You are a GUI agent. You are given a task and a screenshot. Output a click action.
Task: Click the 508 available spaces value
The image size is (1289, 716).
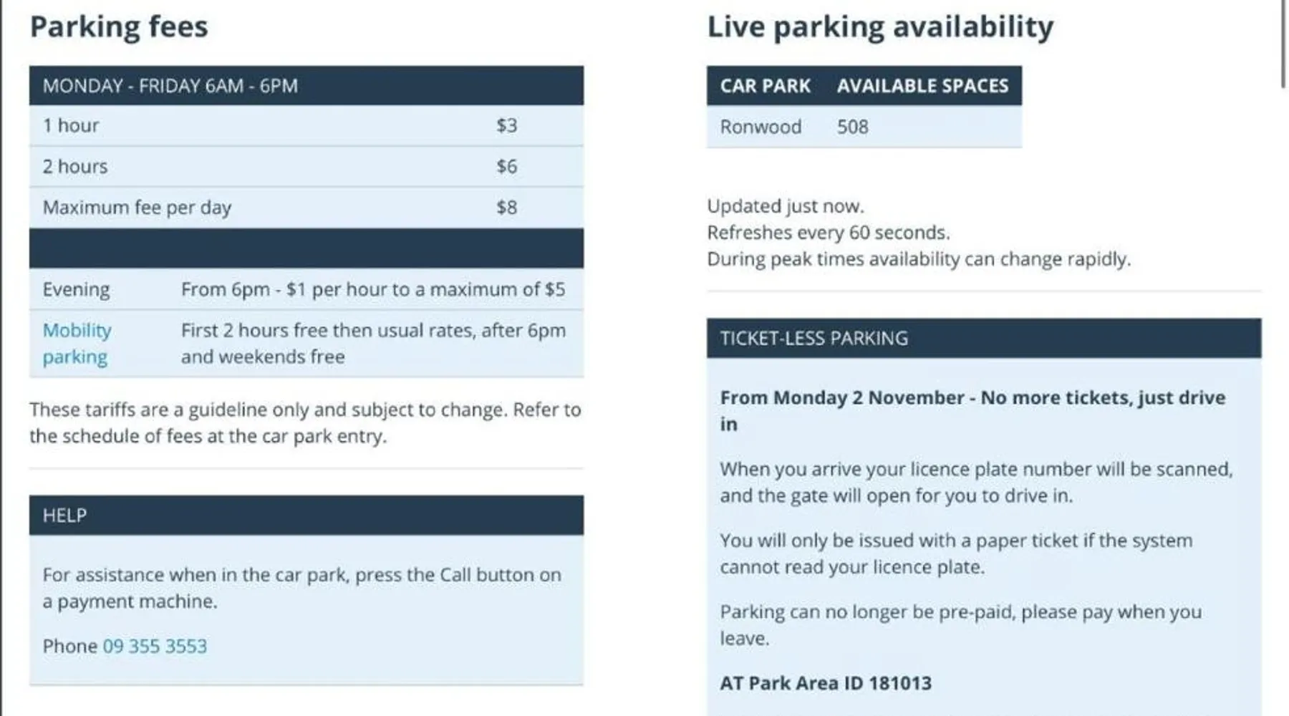852,127
